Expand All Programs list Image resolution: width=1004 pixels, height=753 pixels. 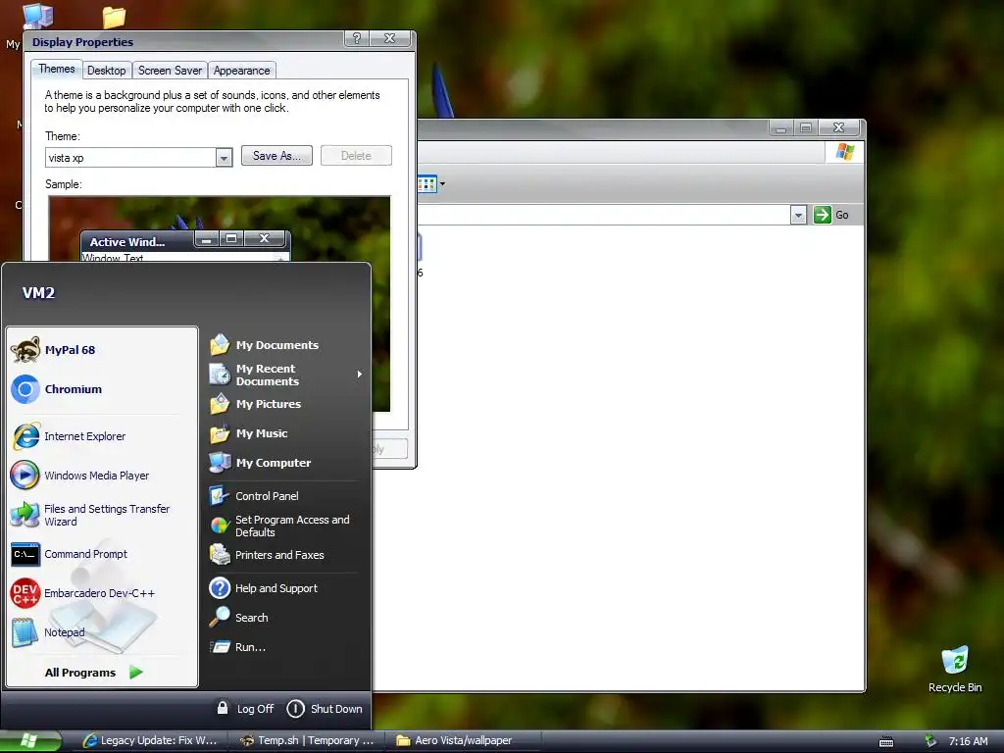tap(94, 673)
